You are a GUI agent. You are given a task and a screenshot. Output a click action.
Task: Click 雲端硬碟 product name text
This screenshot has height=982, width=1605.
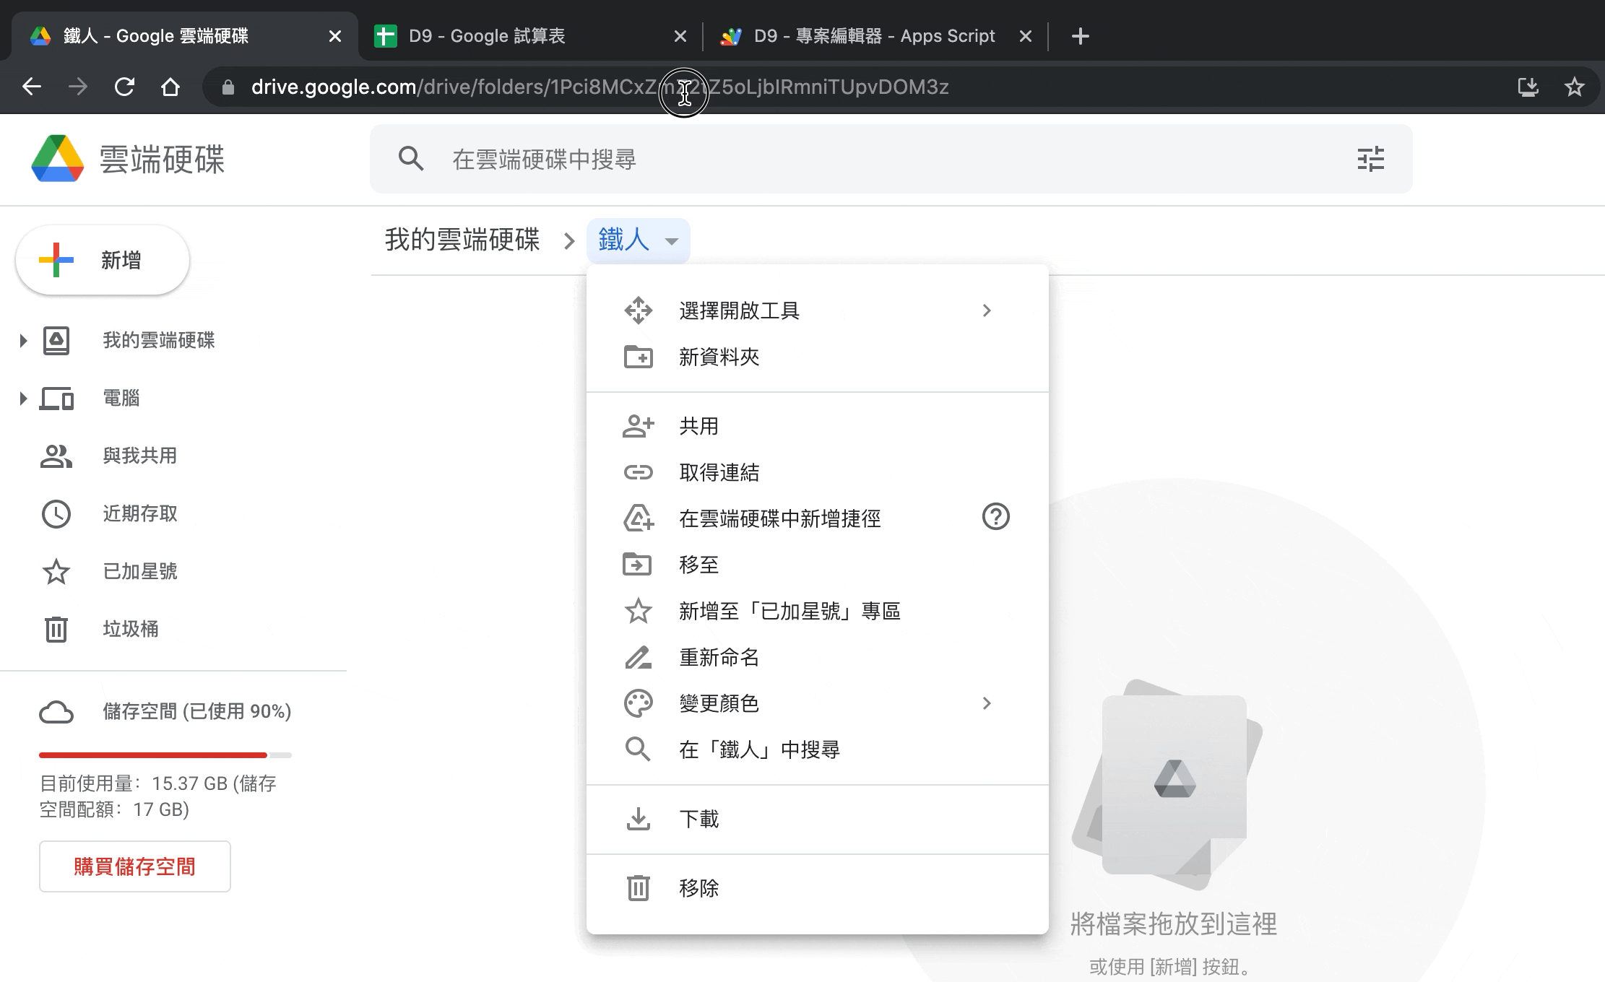(162, 160)
